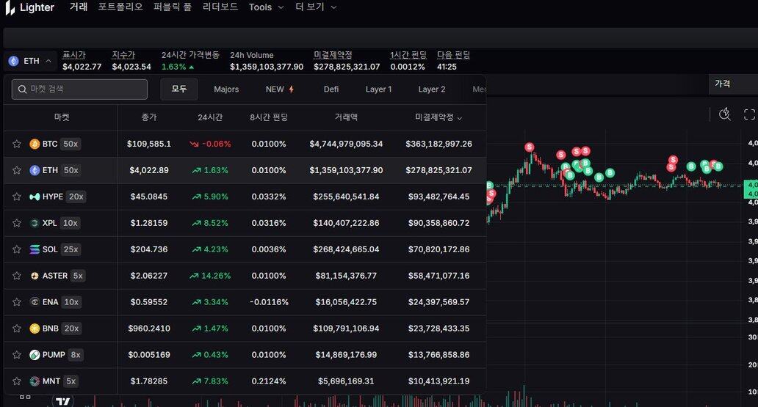Open the 거래 nav item
Image resolution: width=758 pixels, height=407 pixels.
(79, 7)
